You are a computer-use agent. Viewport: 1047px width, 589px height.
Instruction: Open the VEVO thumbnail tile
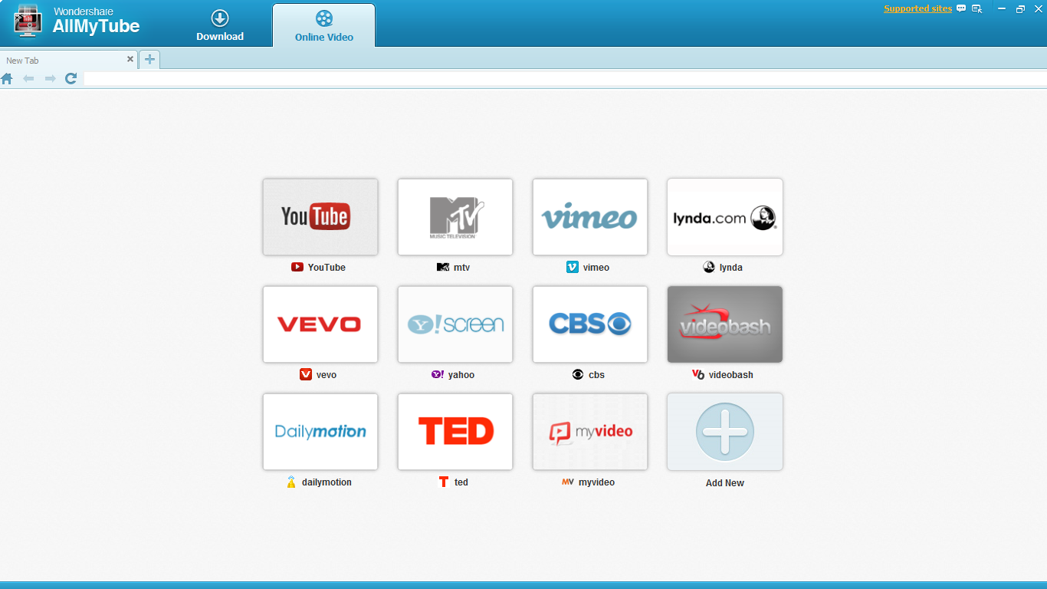click(x=320, y=324)
